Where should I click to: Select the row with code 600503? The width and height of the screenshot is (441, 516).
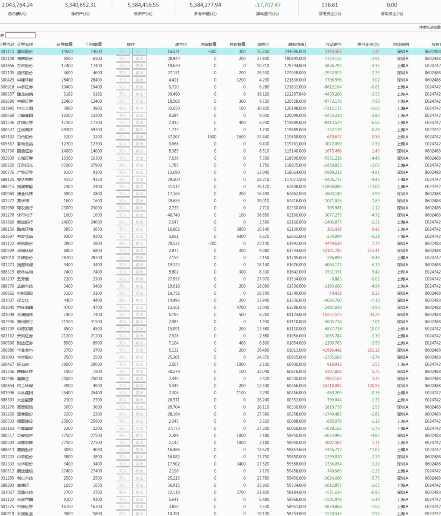click(x=220, y=443)
